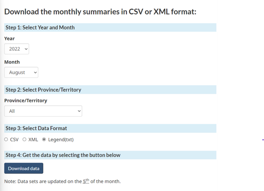This screenshot has height=191, width=264.
Task: Click the Province/Territory field label
Action: click(26, 101)
